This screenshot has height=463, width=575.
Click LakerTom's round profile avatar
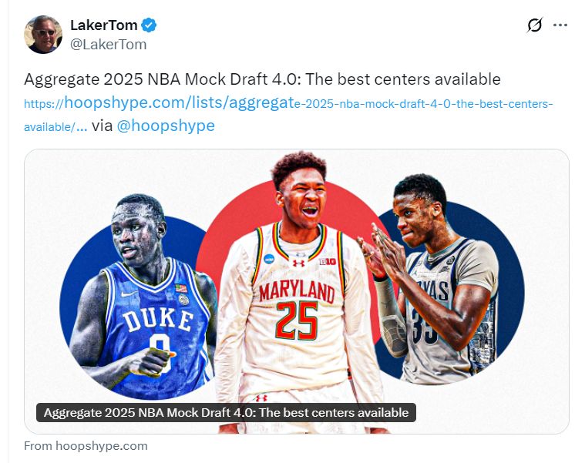coord(43,35)
